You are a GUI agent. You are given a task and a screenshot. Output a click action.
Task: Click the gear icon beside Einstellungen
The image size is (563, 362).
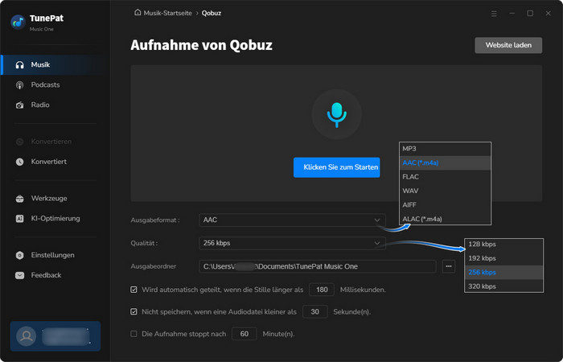coord(20,255)
